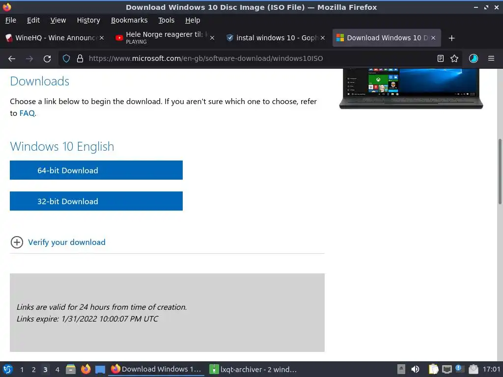Close the WineHQ tab
Image resolution: width=503 pixels, height=377 pixels.
[102, 38]
